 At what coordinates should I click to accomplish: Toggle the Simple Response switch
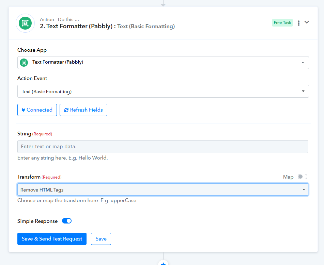coord(67,221)
